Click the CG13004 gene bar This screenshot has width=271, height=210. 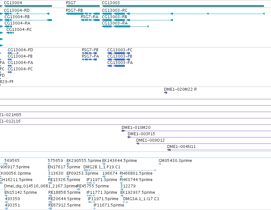[28, 6]
